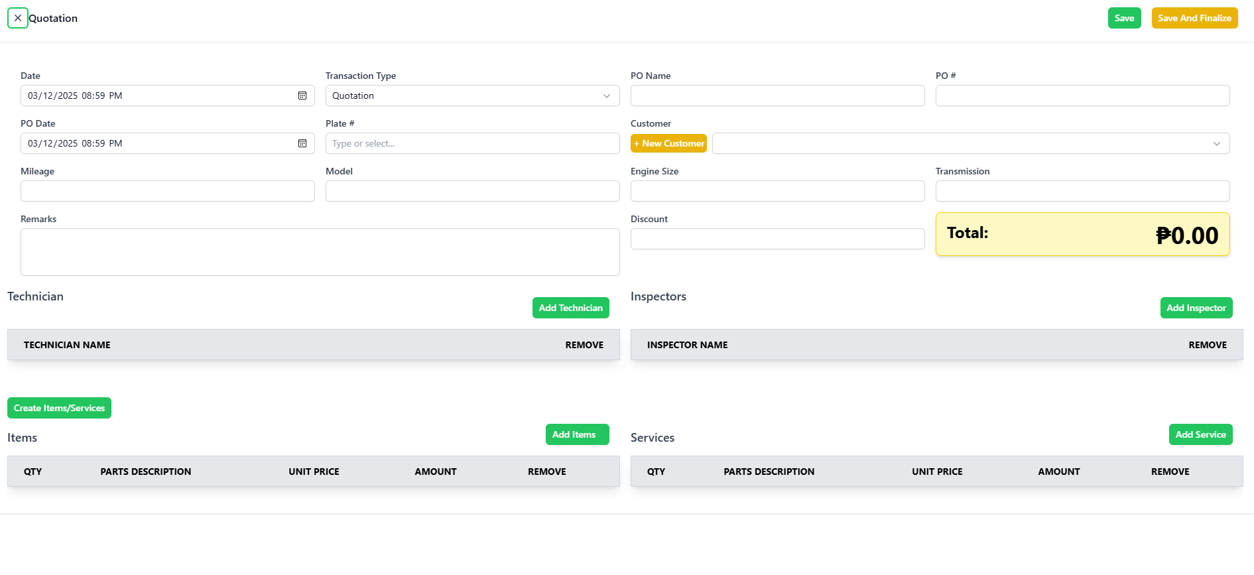This screenshot has height=575, width=1254.
Task: Click the Engine Size field
Action: [x=777, y=191]
